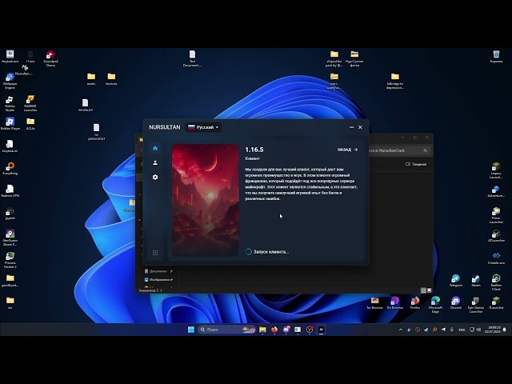Open Firefox desktop shortcut
Image resolution: width=512 pixels, height=384 pixels.
click(x=415, y=302)
